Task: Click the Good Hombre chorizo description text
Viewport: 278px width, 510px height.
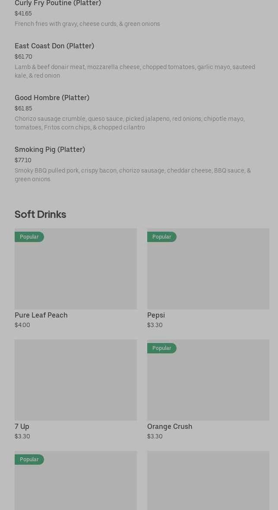Action: coord(130,123)
